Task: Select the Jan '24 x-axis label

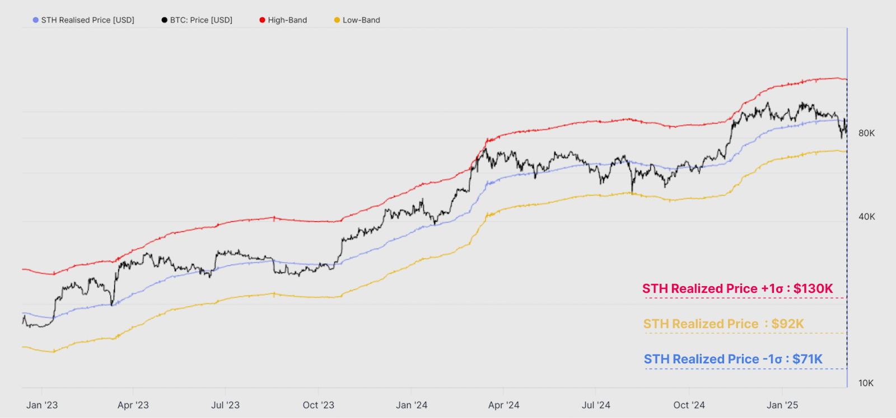Action: 412,405
